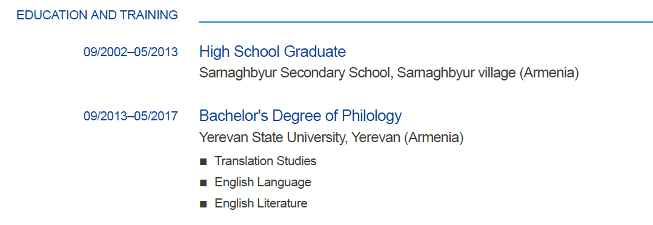This screenshot has width=653, height=225.
Task: Click the 09/2013–05/2017 date range
Action: click(x=131, y=116)
